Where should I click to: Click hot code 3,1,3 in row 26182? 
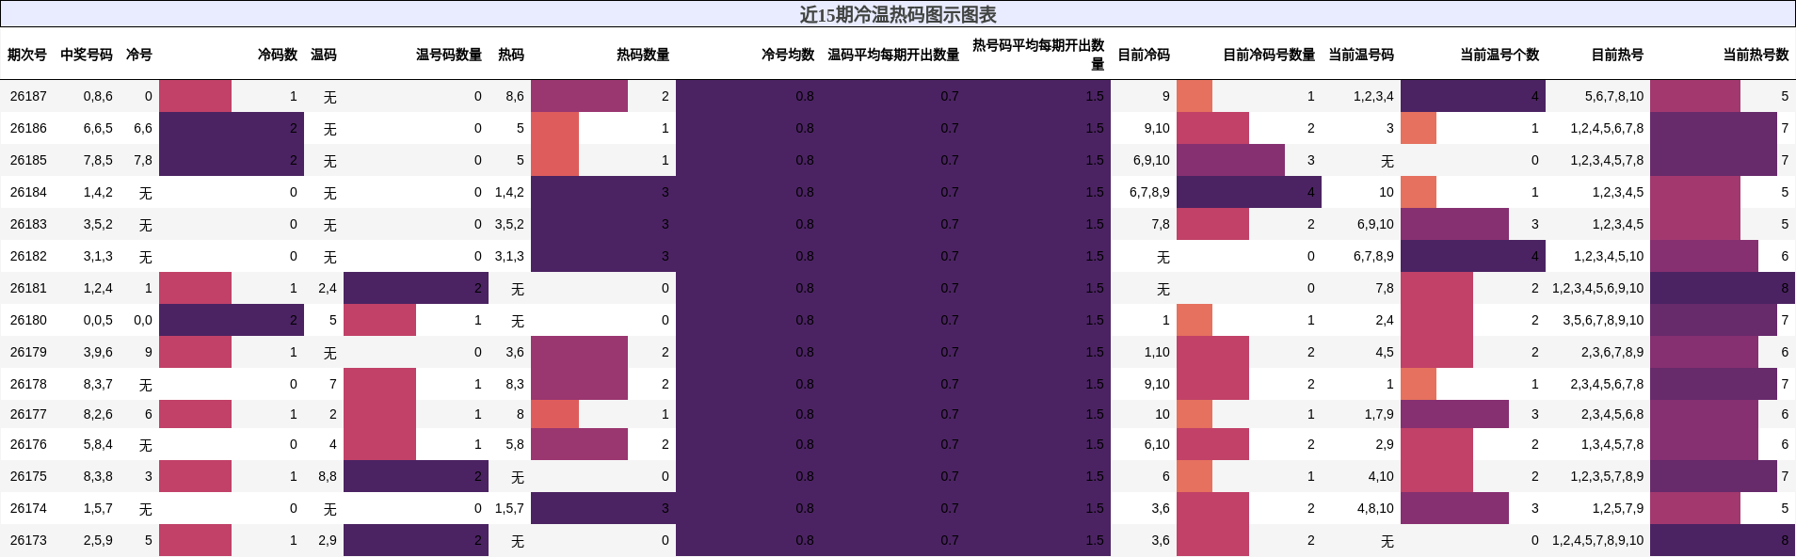pos(509,256)
